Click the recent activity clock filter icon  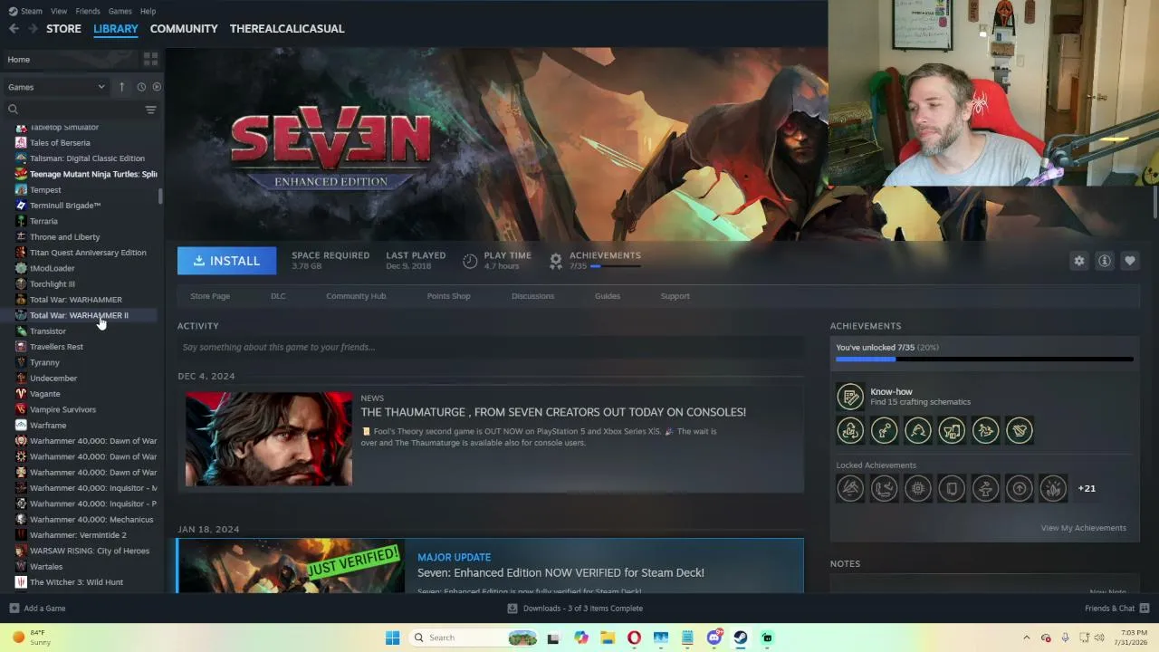[x=141, y=87]
